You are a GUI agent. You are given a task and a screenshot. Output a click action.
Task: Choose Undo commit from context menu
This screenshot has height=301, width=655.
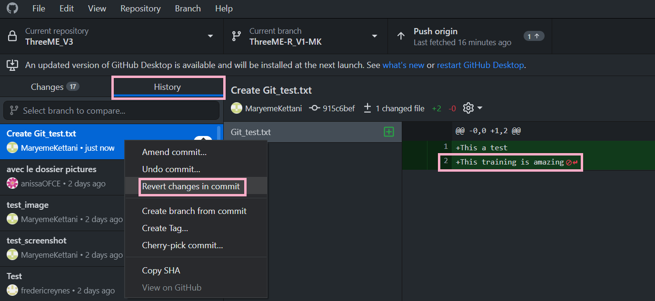[196, 169]
